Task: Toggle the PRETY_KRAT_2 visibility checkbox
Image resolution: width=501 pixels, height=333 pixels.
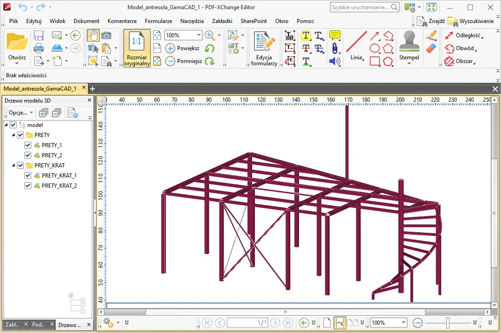Action: (x=28, y=186)
